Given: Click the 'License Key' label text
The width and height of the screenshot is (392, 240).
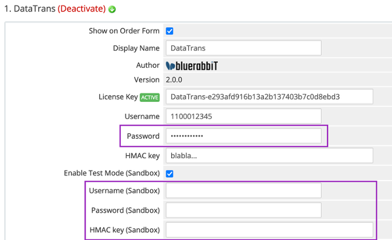Looking at the screenshot, I should [x=118, y=97].
